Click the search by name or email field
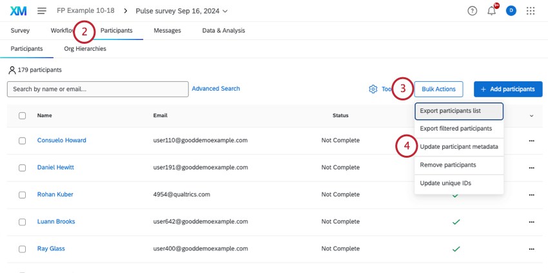548x273 pixels. [97, 89]
